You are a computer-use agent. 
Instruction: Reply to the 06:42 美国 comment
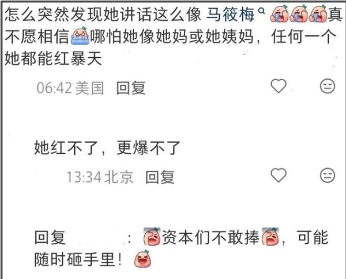coord(131,88)
